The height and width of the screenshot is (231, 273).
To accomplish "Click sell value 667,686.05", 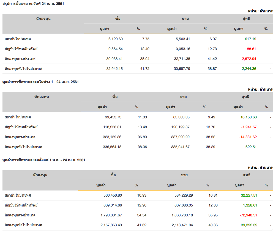I will tap(184, 205).
